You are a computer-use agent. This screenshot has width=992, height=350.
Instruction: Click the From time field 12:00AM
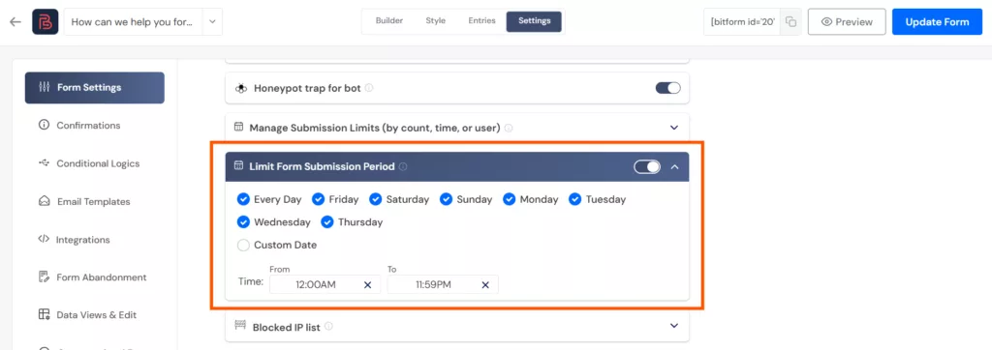point(325,285)
